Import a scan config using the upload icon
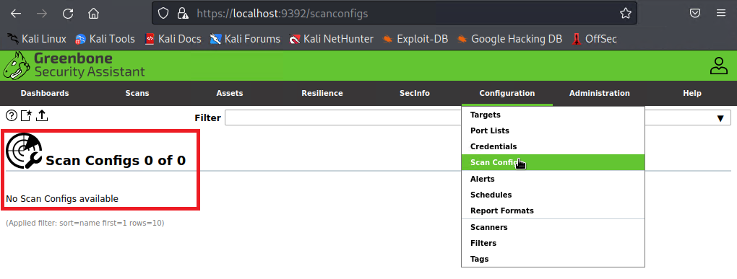The height and width of the screenshot is (279, 737). pos(42,115)
